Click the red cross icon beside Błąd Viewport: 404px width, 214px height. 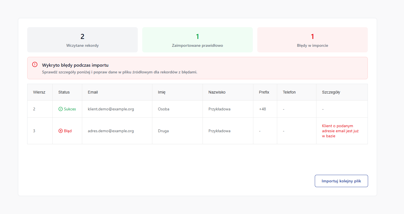tap(61, 131)
